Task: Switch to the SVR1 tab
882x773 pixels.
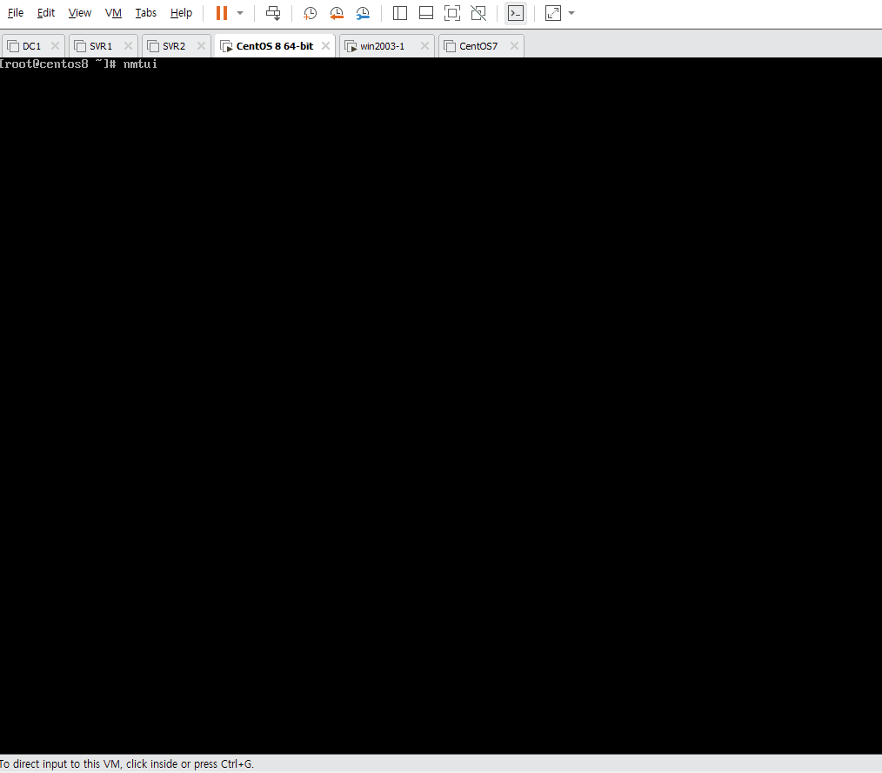Action: (x=101, y=46)
